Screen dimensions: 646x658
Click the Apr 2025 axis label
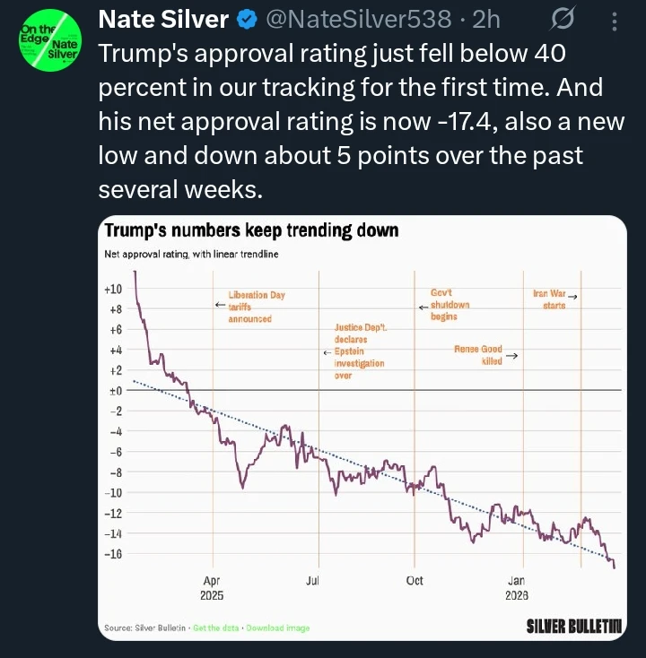[x=212, y=588]
